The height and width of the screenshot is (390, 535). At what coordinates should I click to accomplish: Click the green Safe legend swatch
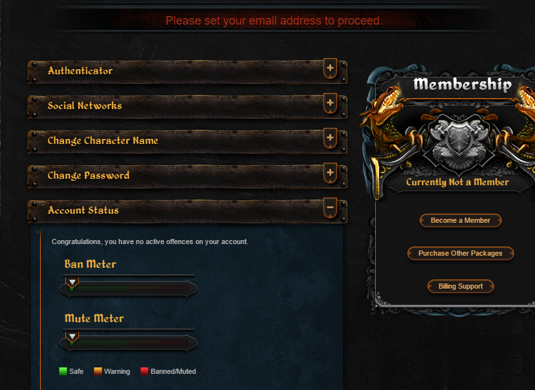[x=63, y=371]
